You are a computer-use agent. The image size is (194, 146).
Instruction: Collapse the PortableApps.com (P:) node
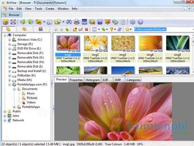click(9, 85)
